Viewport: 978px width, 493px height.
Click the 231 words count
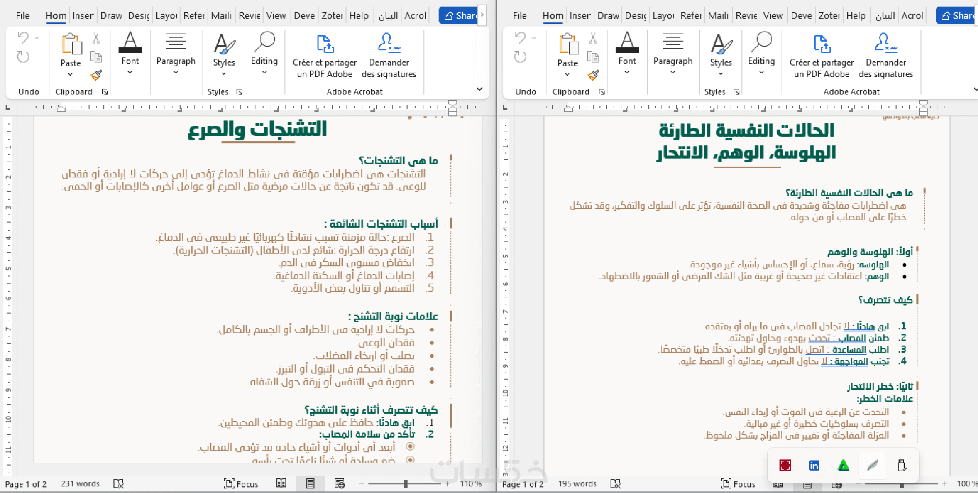[80, 484]
